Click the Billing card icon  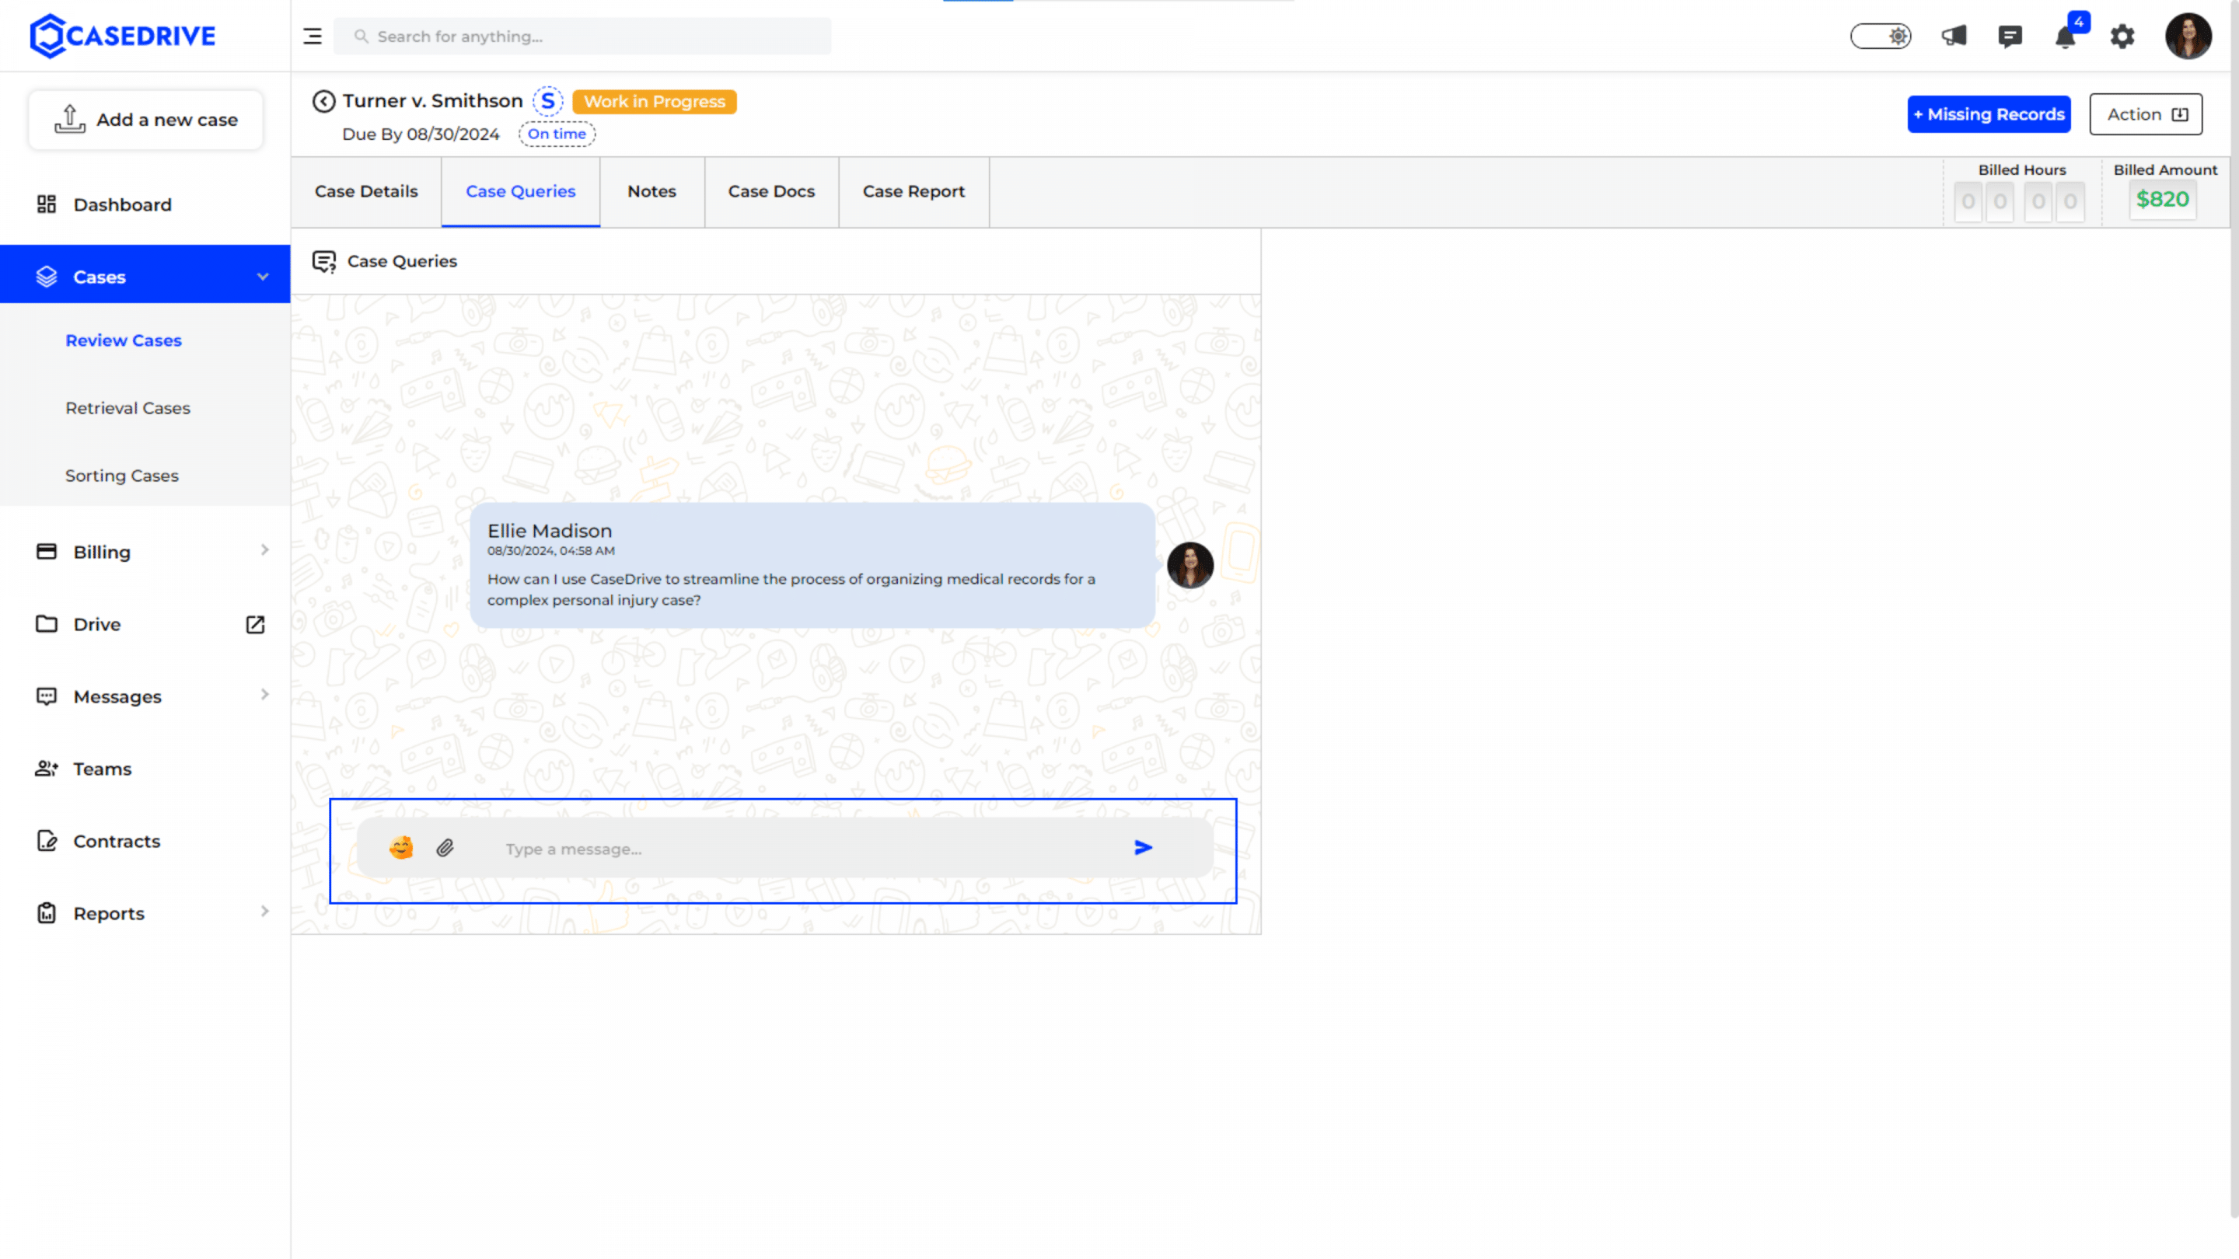(46, 552)
